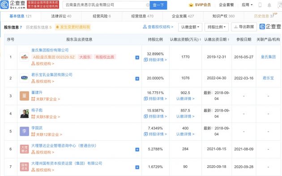Open 股权结构 link under 大理慧达企业管理咨询中心

point(43,152)
